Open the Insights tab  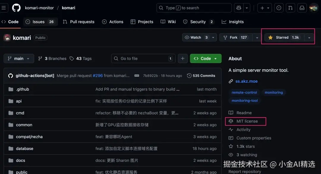(x=233, y=22)
